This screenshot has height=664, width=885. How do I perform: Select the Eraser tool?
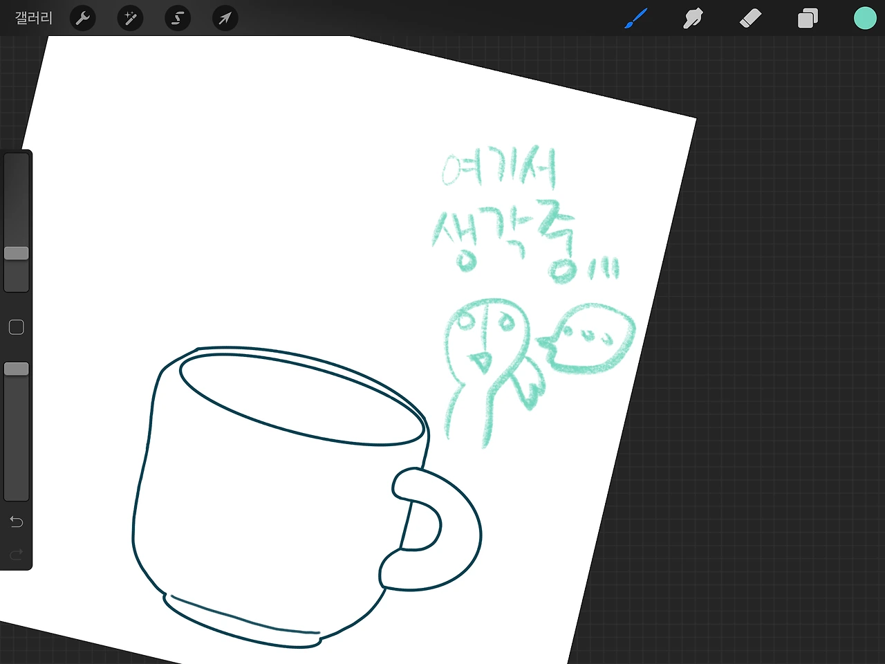(x=750, y=18)
